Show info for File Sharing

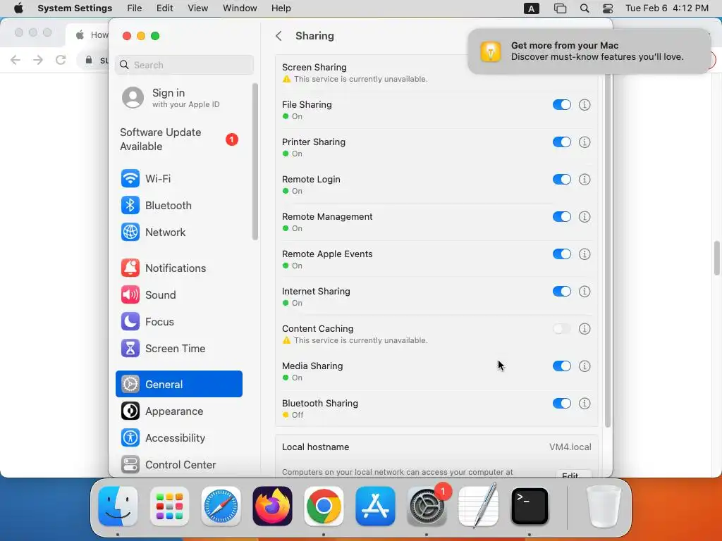point(585,105)
